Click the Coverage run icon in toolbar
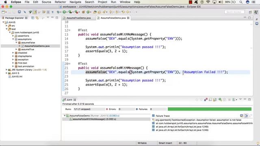The image size is (260, 146). 70,12
